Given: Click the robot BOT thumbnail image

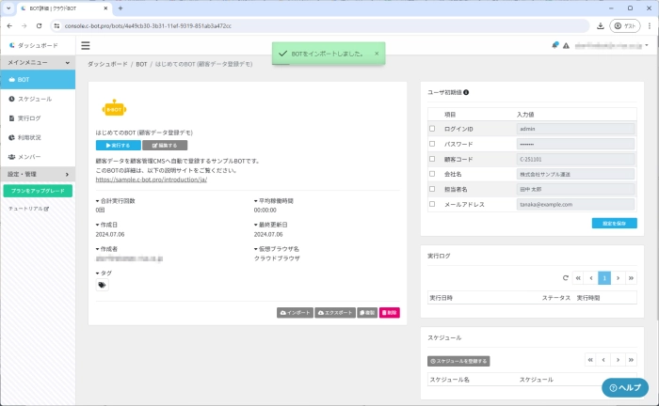Looking at the screenshot, I should pyautogui.click(x=113, y=109).
